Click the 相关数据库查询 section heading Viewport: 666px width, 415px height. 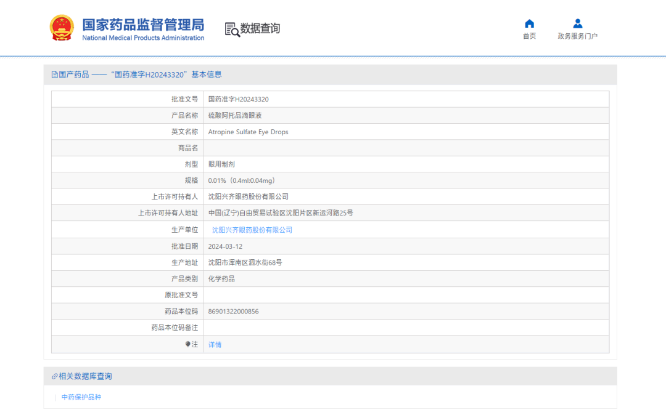pyautogui.click(x=85, y=376)
